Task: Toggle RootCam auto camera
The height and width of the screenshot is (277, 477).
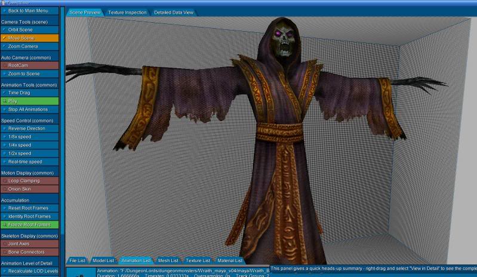Action: (x=29, y=66)
